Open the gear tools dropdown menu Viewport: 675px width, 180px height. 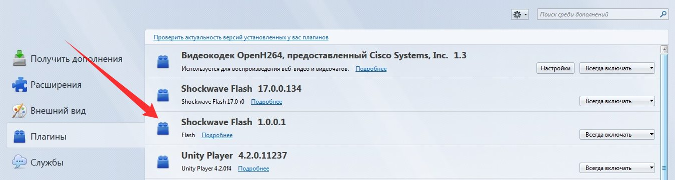click(x=520, y=14)
